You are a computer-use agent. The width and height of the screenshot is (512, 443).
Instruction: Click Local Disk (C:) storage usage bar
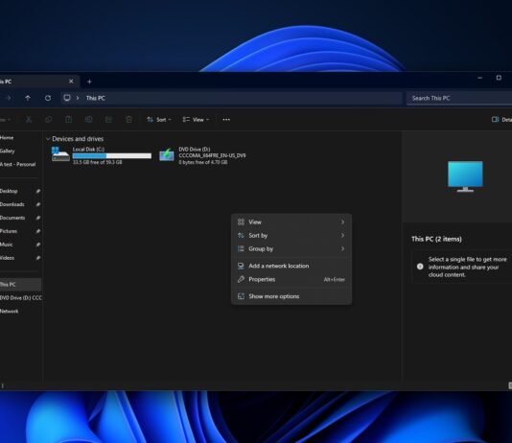pyautogui.click(x=112, y=155)
